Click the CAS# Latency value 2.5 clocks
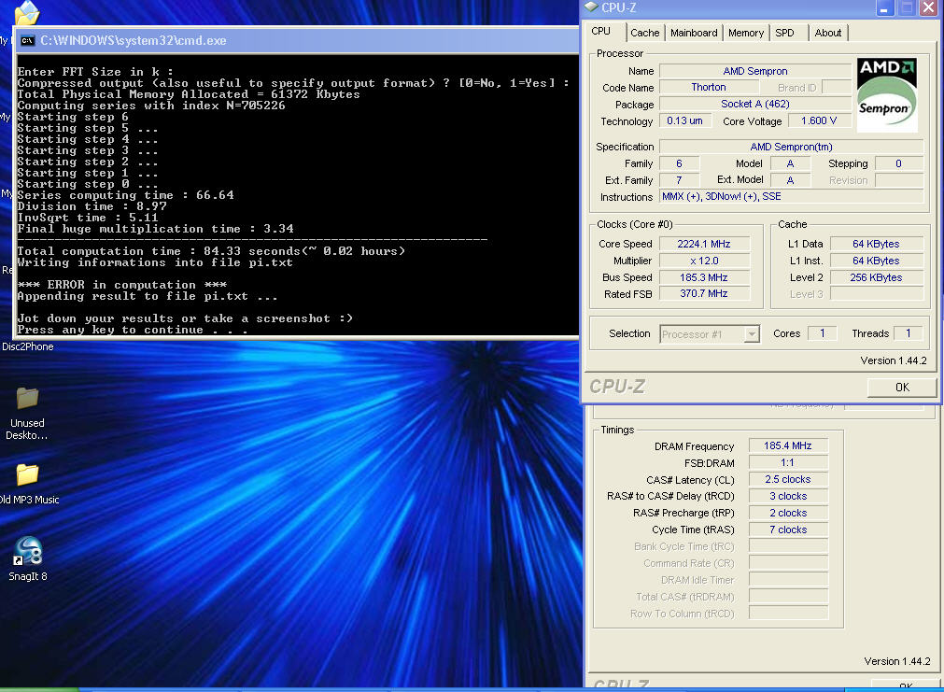The width and height of the screenshot is (944, 692). pos(788,479)
